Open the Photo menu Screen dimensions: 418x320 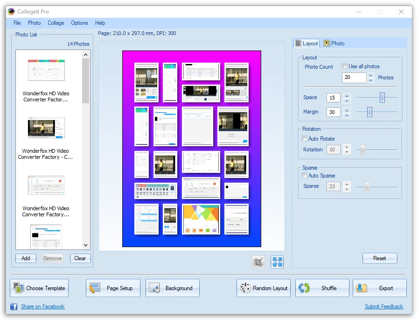(x=35, y=23)
